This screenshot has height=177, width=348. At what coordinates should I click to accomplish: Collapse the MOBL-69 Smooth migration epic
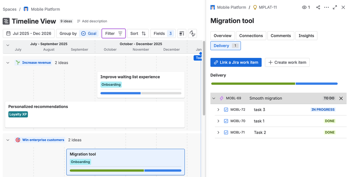coord(214,98)
